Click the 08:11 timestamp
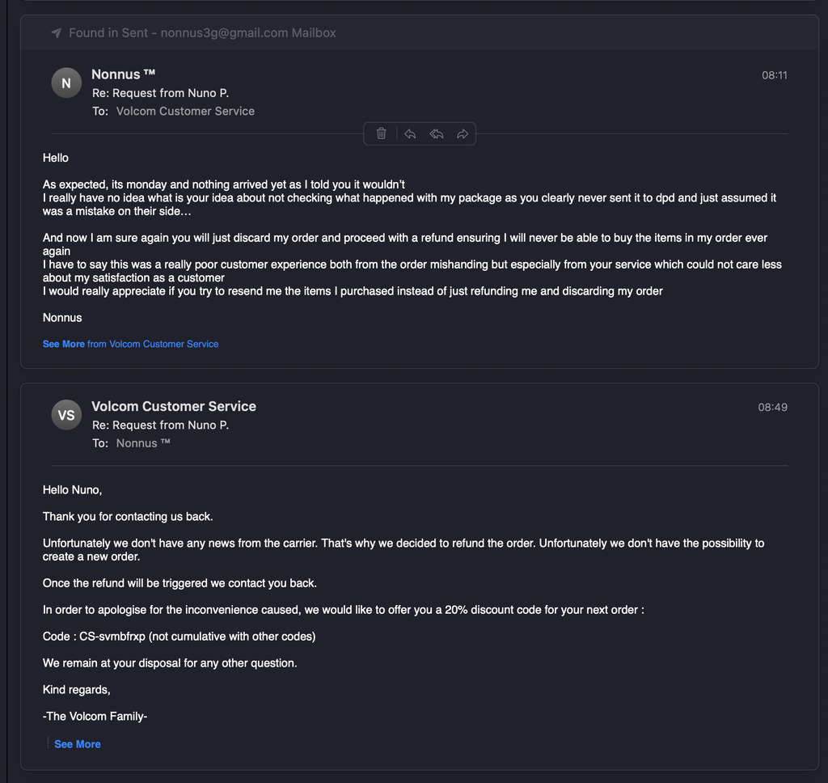The width and height of the screenshot is (828, 783). point(774,75)
